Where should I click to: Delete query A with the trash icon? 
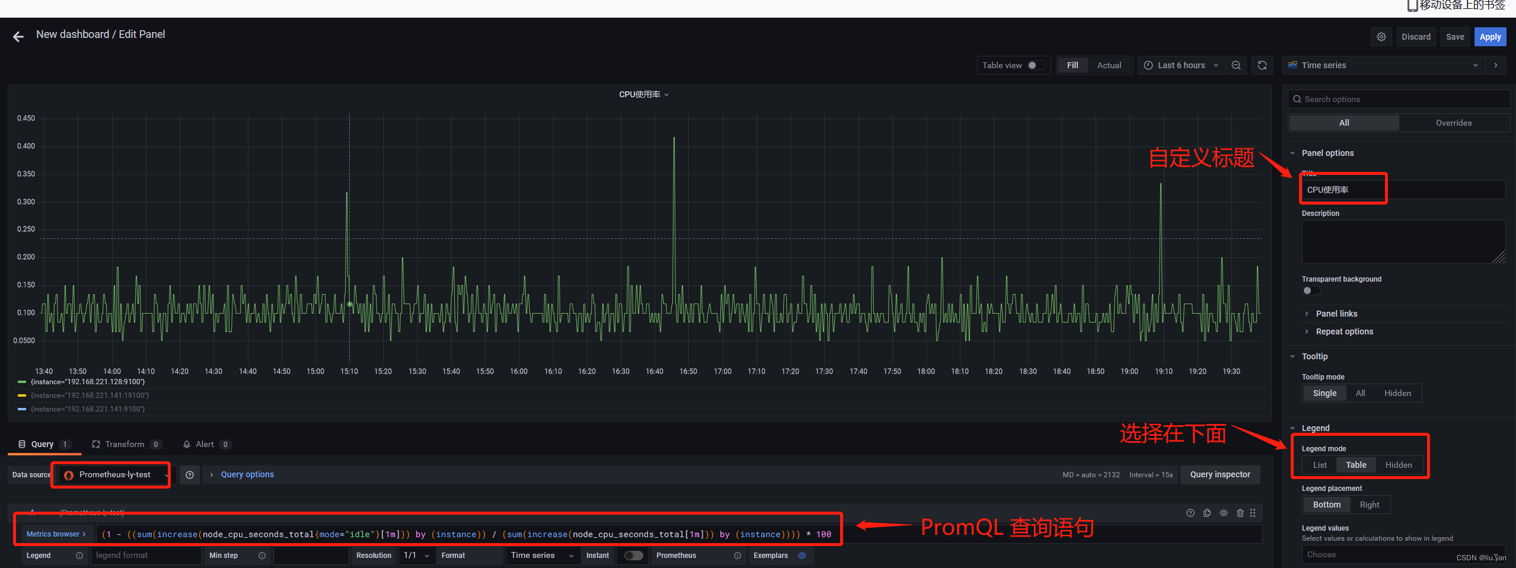coord(1240,513)
